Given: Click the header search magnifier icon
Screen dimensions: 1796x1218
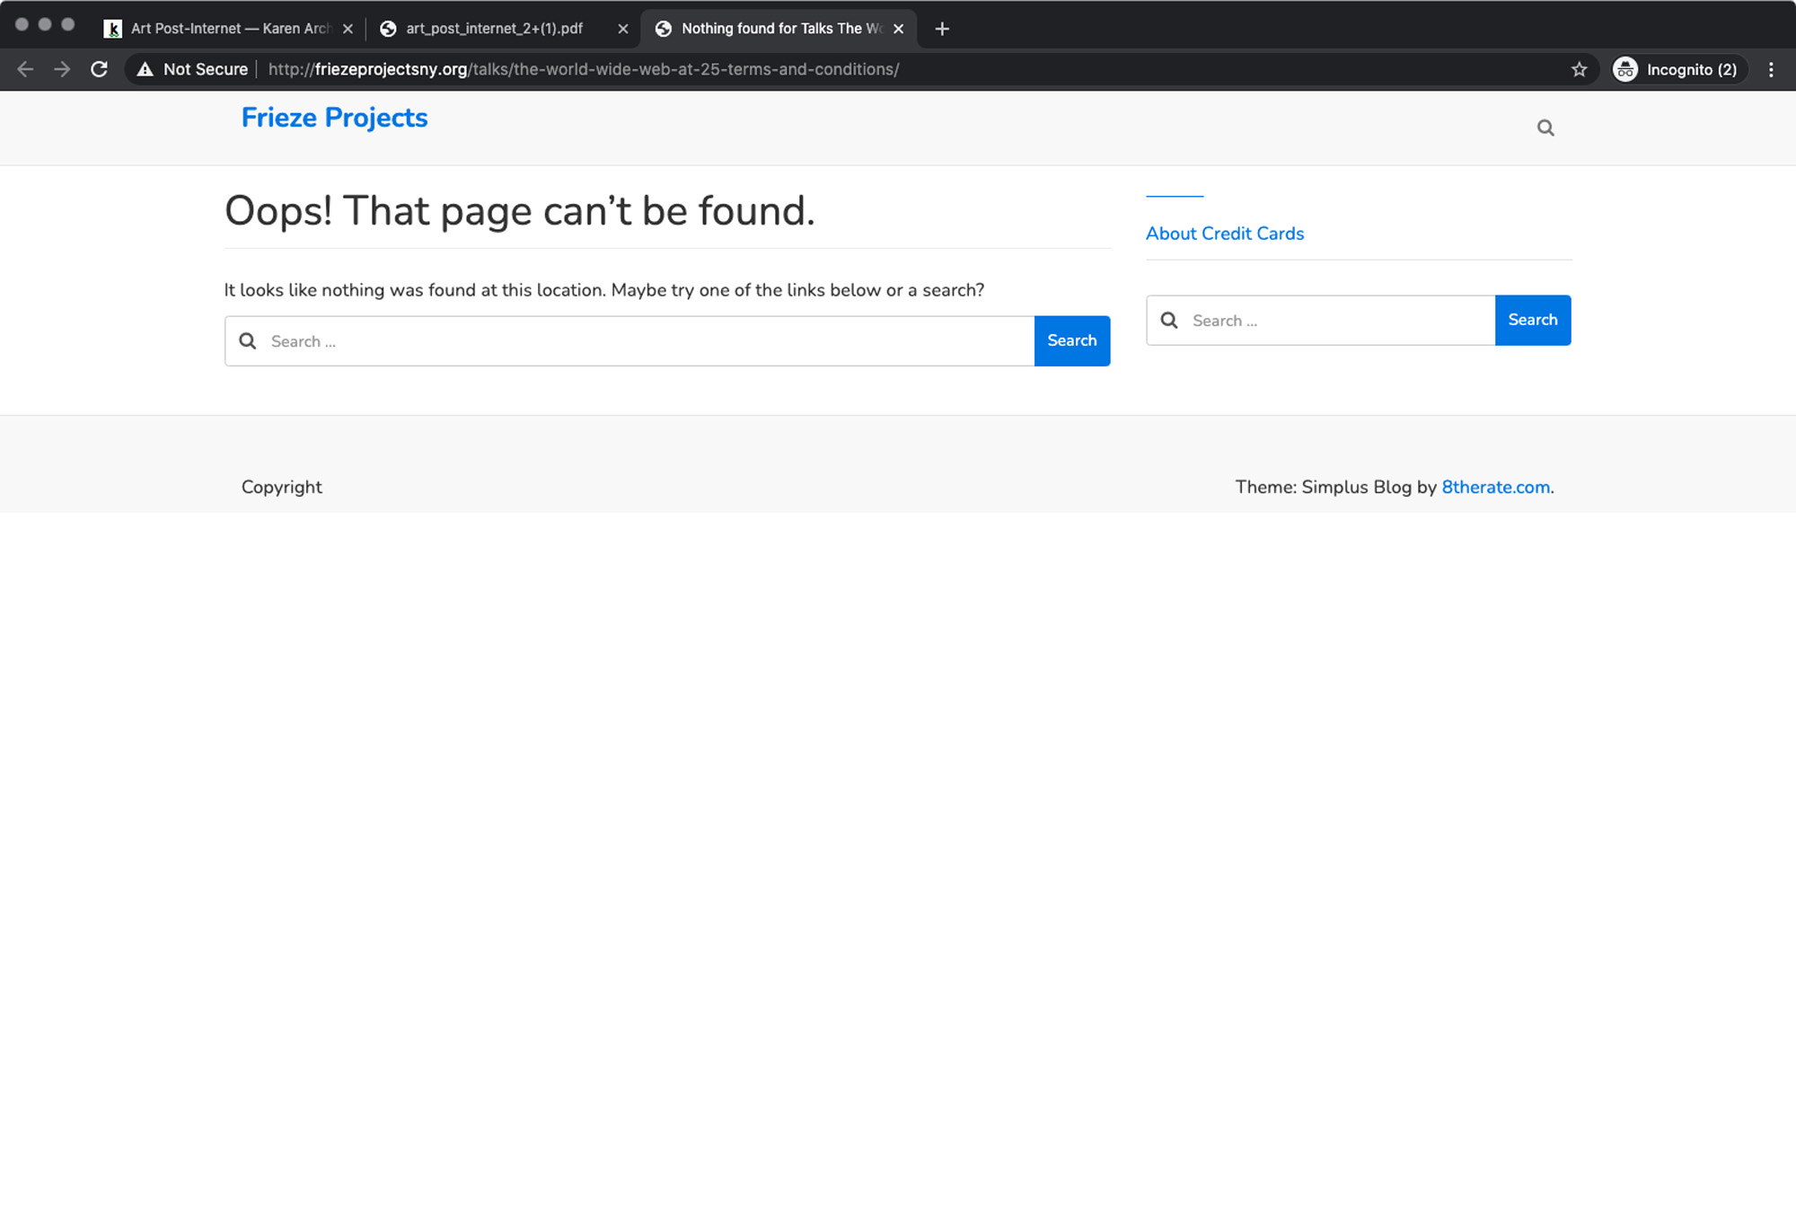Looking at the screenshot, I should click(x=1545, y=128).
